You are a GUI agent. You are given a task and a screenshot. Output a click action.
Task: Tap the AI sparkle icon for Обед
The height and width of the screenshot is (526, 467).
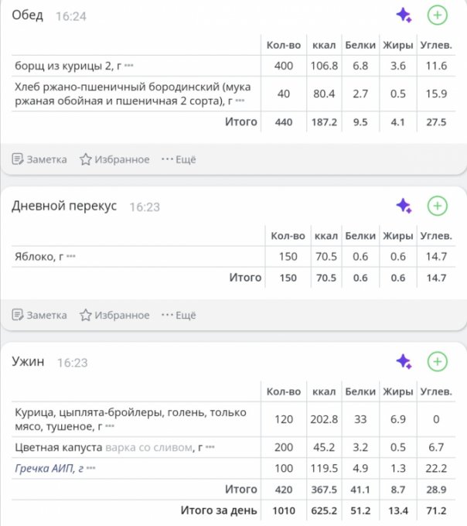pyautogui.click(x=404, y=15)
